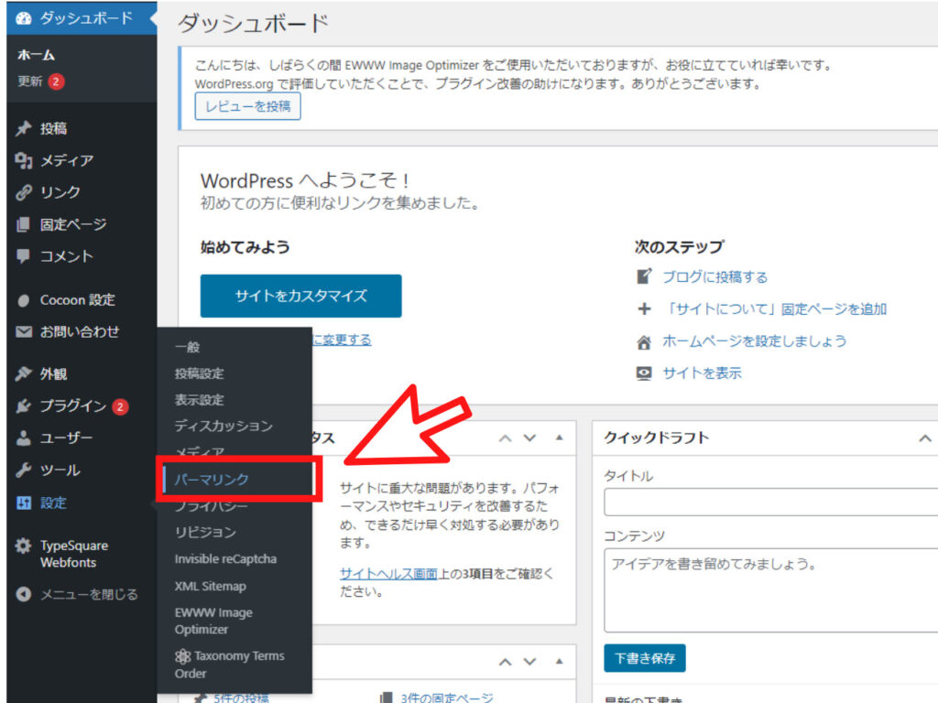Open リビジョン submenu item
This screenshot has width=938, height=703.
point(205,532)
